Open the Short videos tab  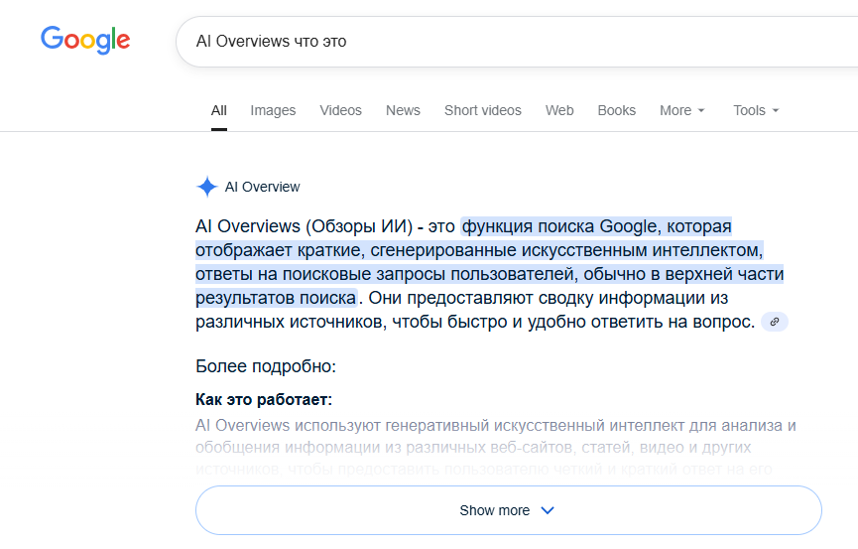click(483, 110)
